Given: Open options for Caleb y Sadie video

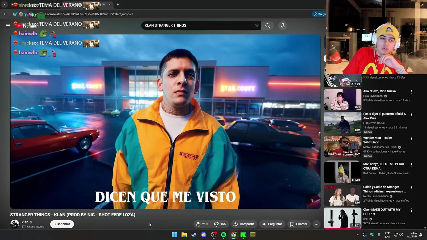Looking at the screenshot, I should 411,188.
